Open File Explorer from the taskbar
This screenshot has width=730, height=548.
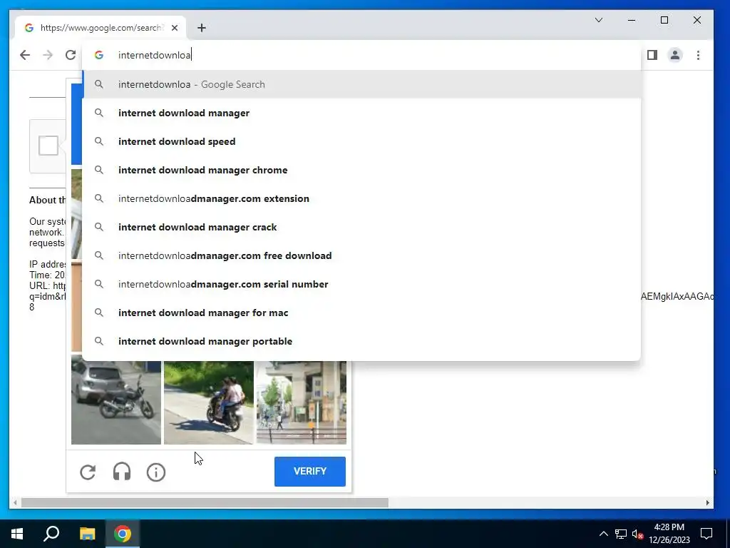click(x=87, y=534)
